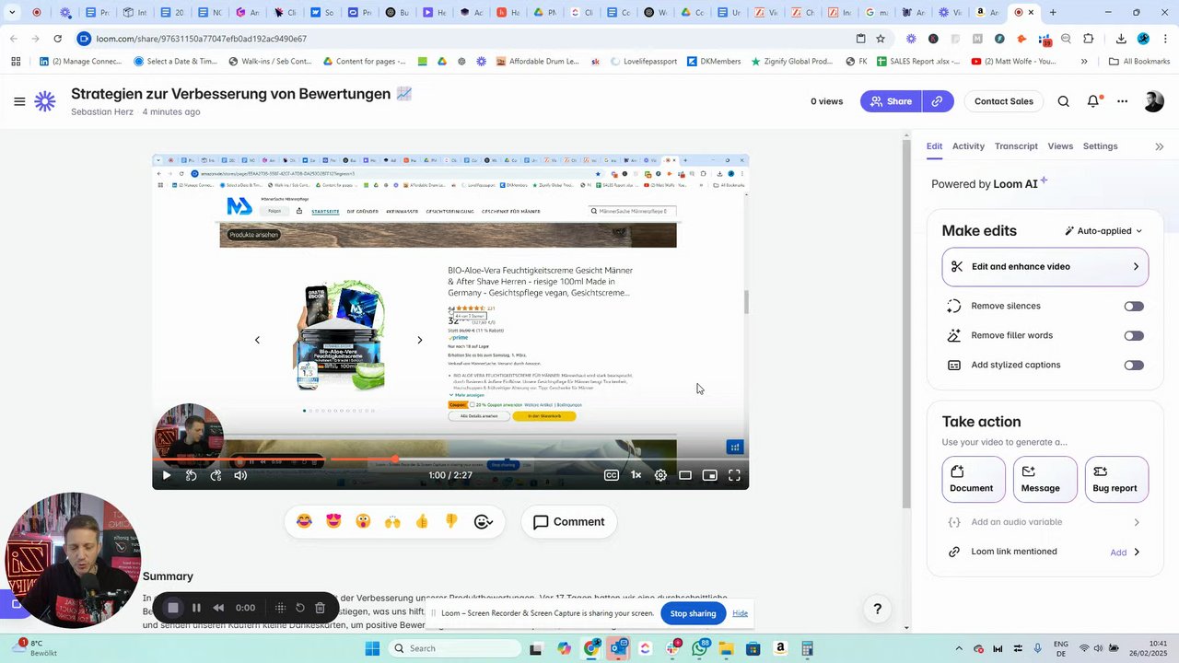Stop the Loom recording
Viewport: 1179px width, 663px height.
point(172,608)
